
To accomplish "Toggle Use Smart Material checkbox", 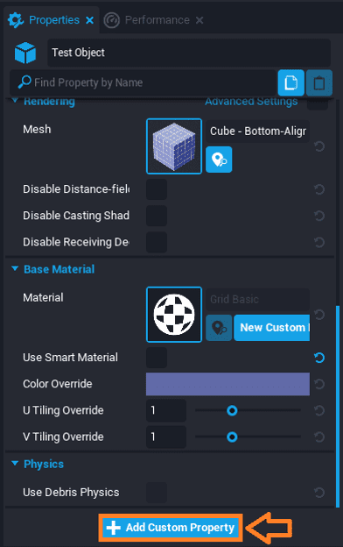I will click(157, 358).
